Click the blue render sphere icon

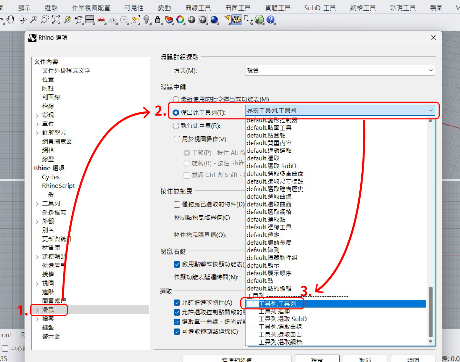tap(214, 20)
